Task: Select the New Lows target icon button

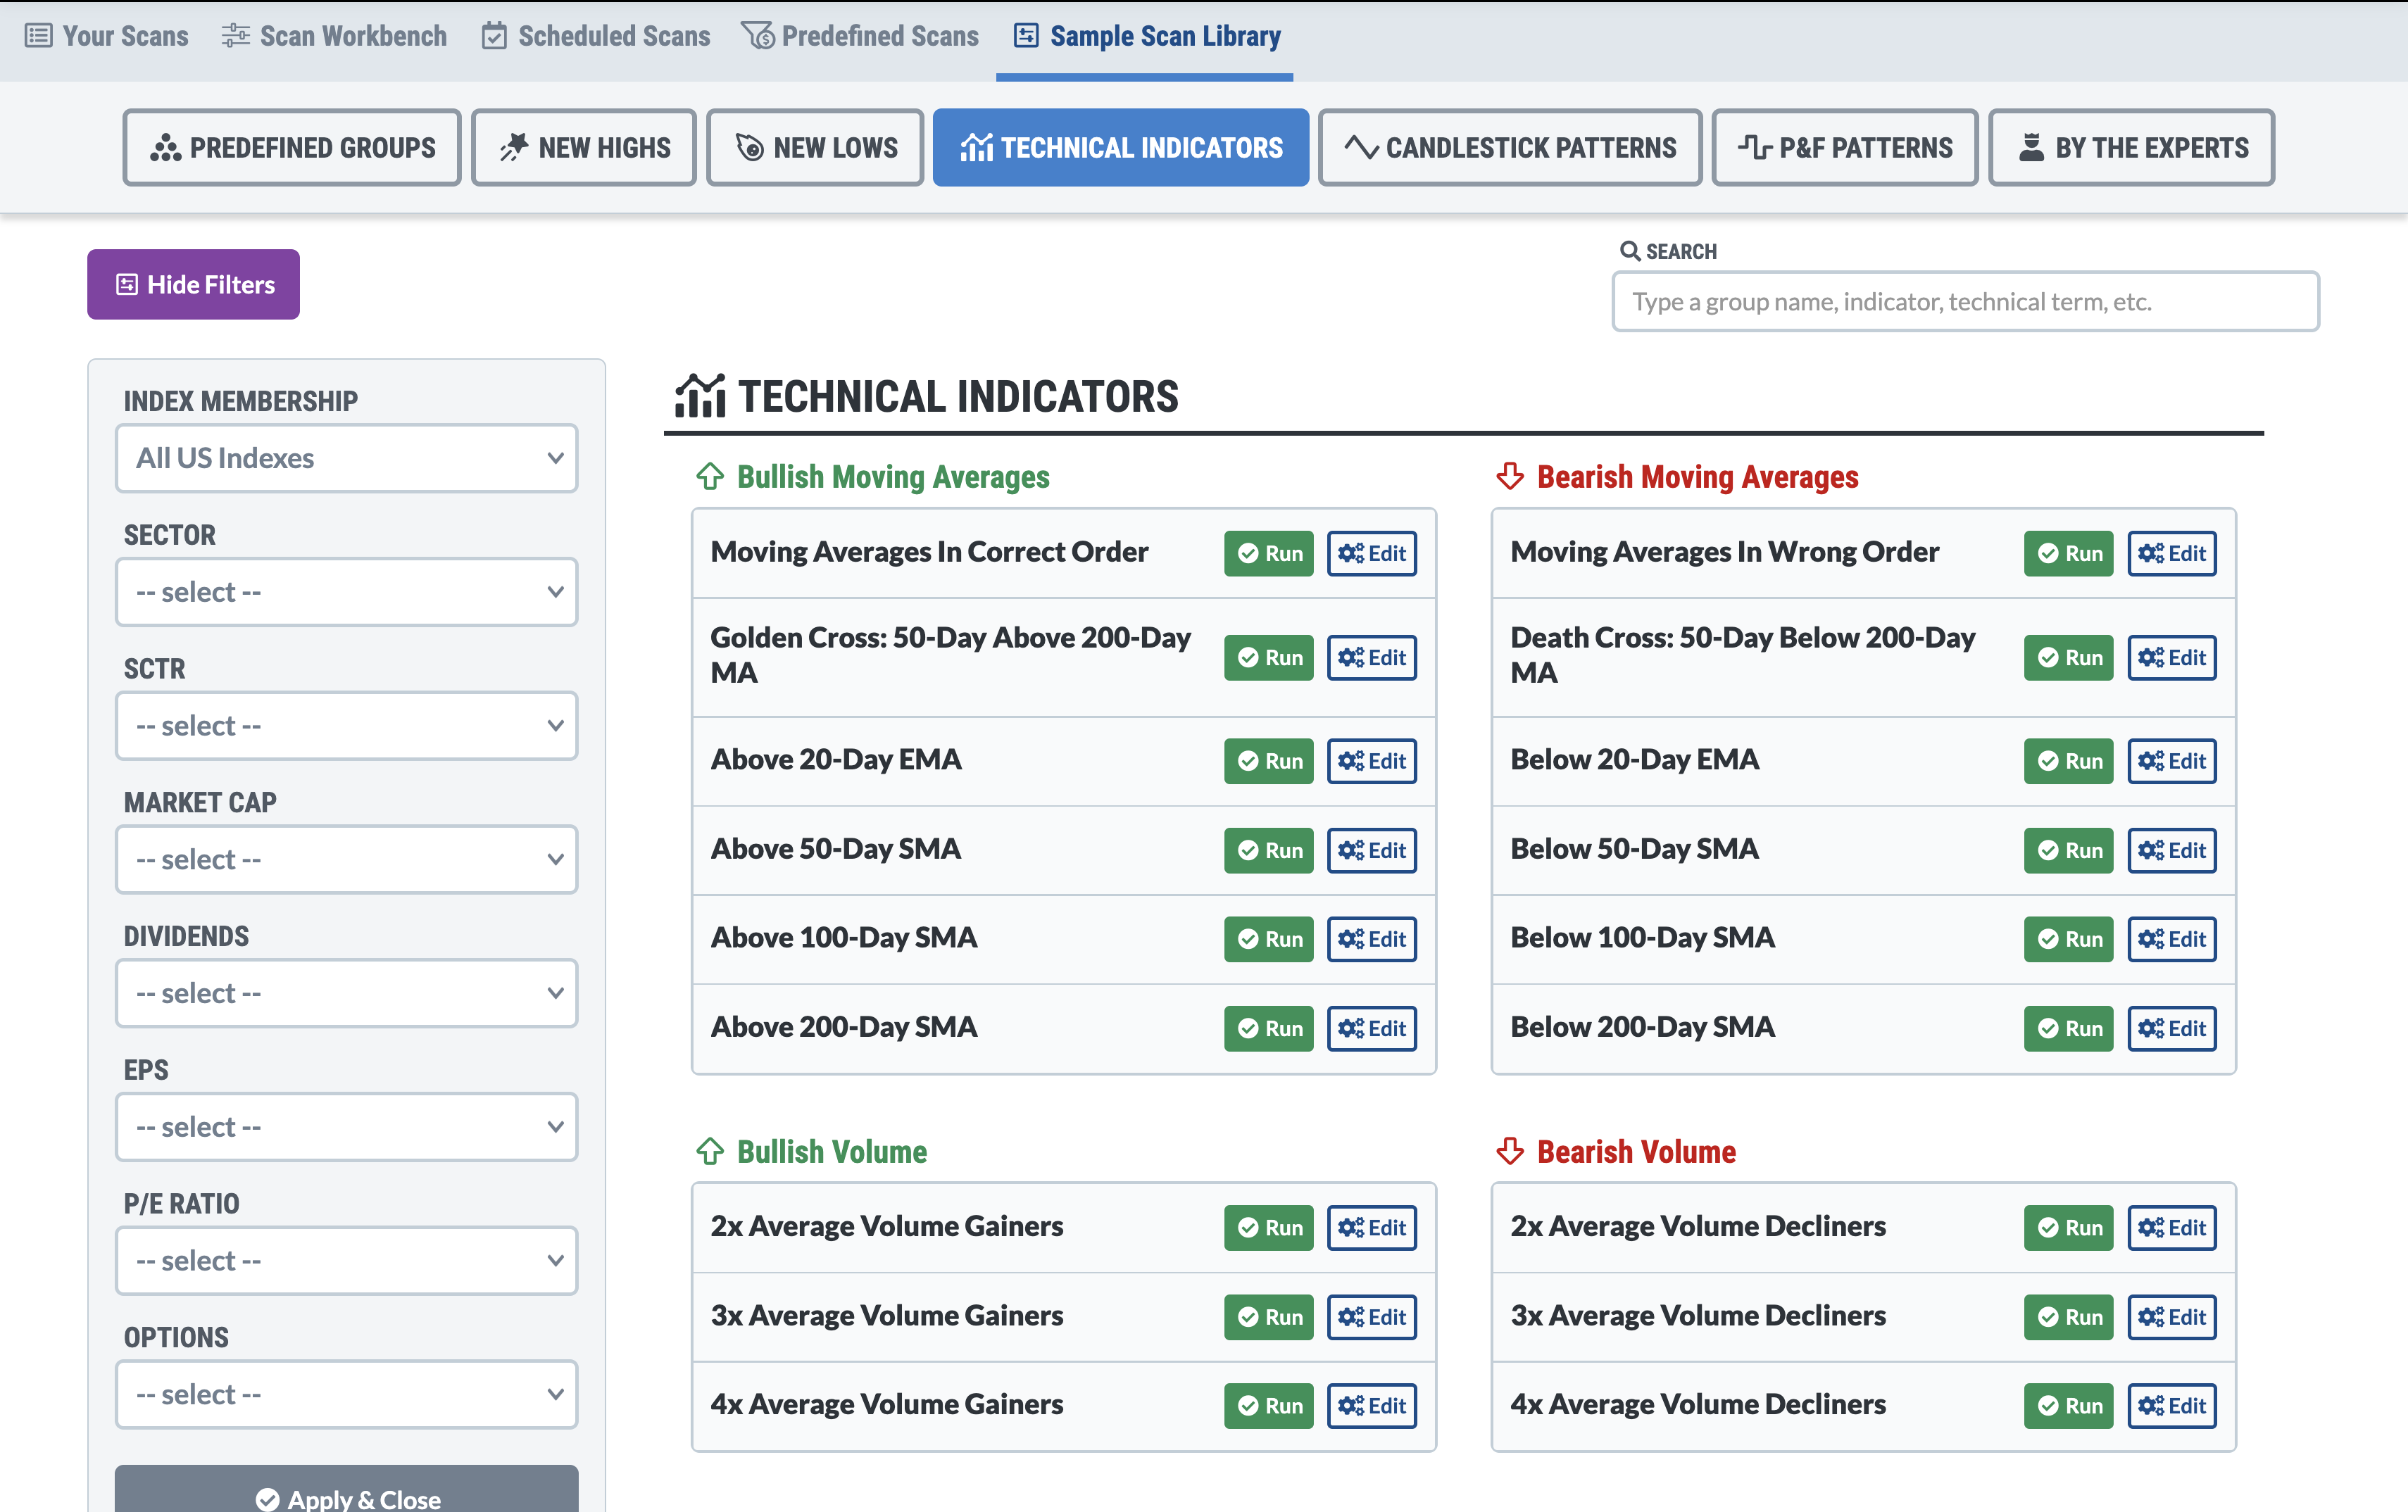Action: pos(749,148)
